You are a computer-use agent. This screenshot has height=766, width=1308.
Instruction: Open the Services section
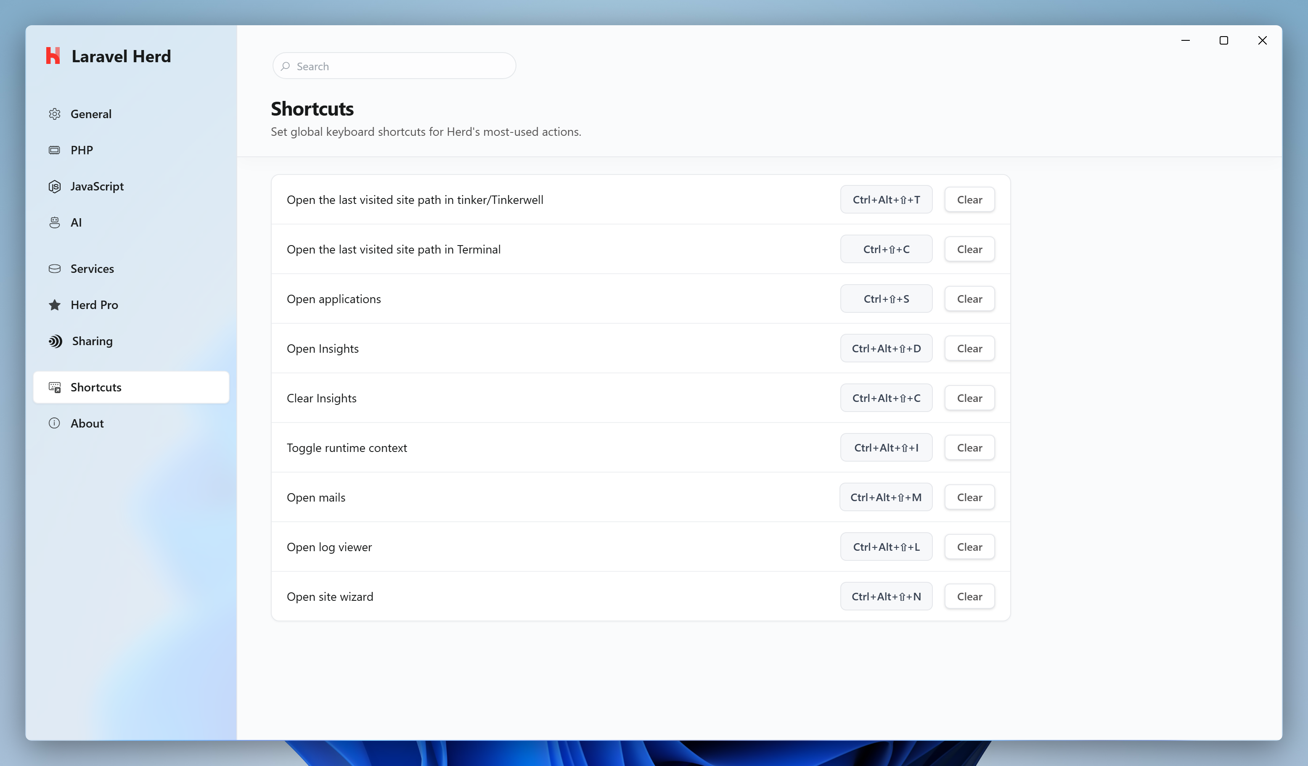(131, 269)
